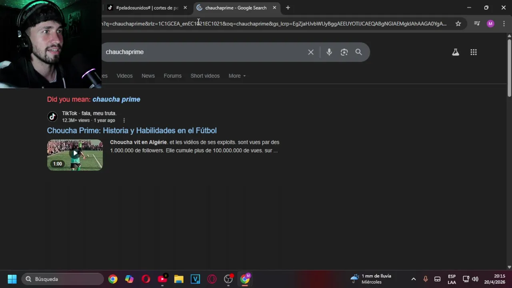The height and width of the screenshot is (288, 512).
Task: Open the YouTube app from the taskbar
Action: 162,279
